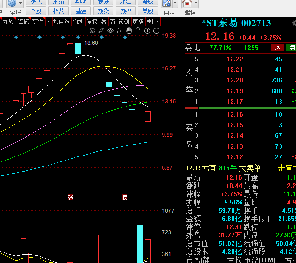296x263 pixels.
Task: Click the *ST东易 002713 stock title
Action: coord(236,23)
